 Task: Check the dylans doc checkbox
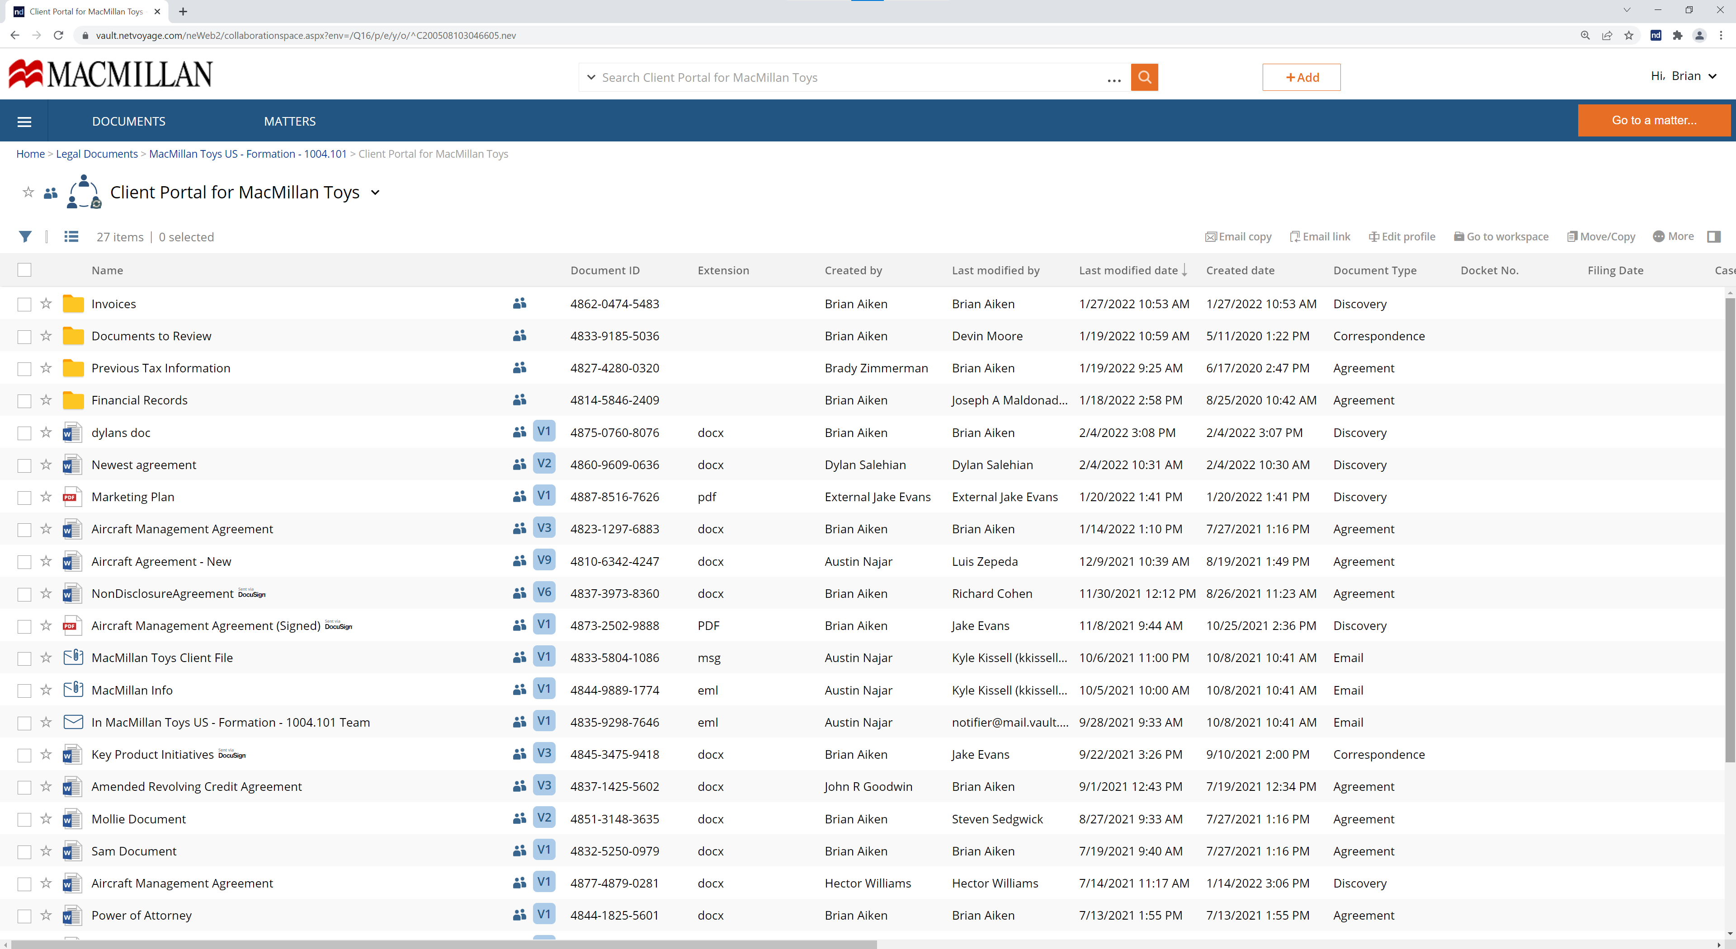point(24,433)
